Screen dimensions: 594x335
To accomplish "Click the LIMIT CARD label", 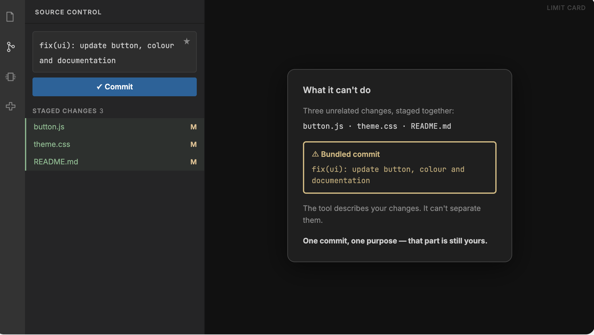I will point(566,8).
